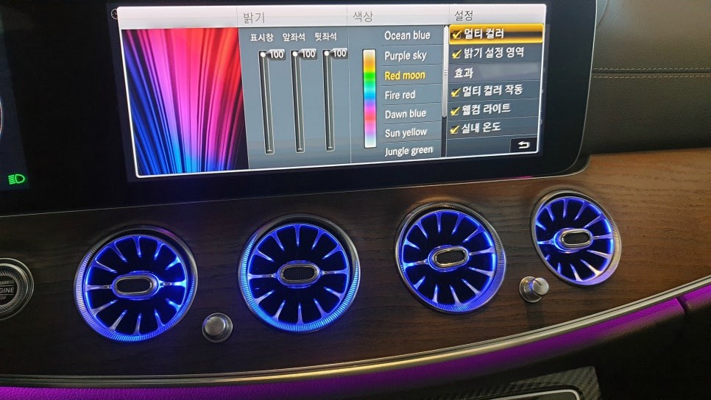
Task: Pick Fire red in the color list
Action: [400, 95]
